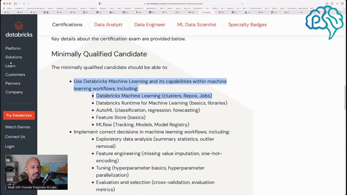The image size is (347, 195).
Task: Show the tab overview grid icon
Action: pos(342,4)
